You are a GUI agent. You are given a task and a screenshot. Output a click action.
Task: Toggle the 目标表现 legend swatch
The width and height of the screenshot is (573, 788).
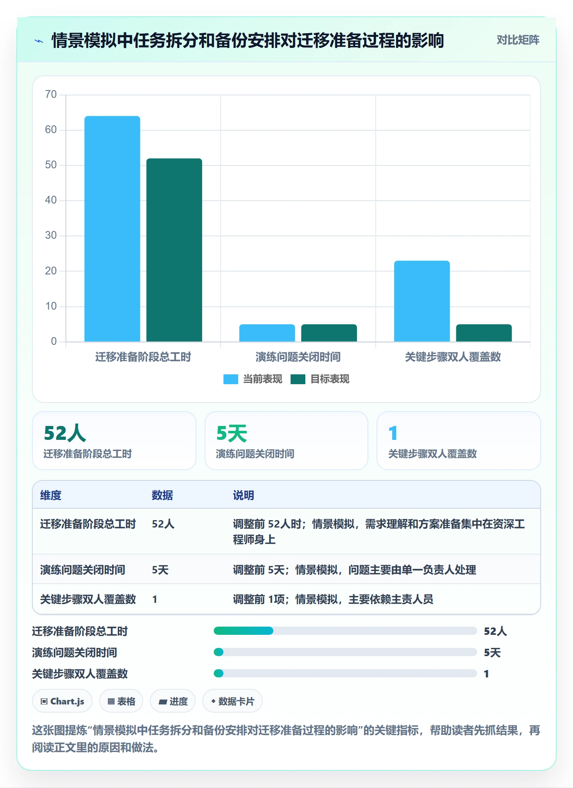[x=298, y=379]
